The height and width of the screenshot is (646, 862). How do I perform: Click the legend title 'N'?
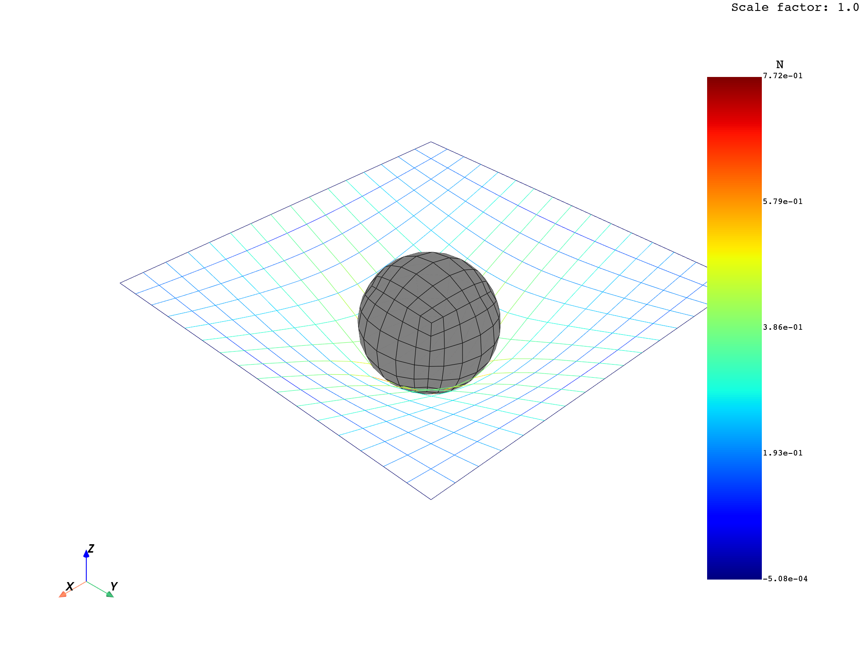(x=780, y=65)
